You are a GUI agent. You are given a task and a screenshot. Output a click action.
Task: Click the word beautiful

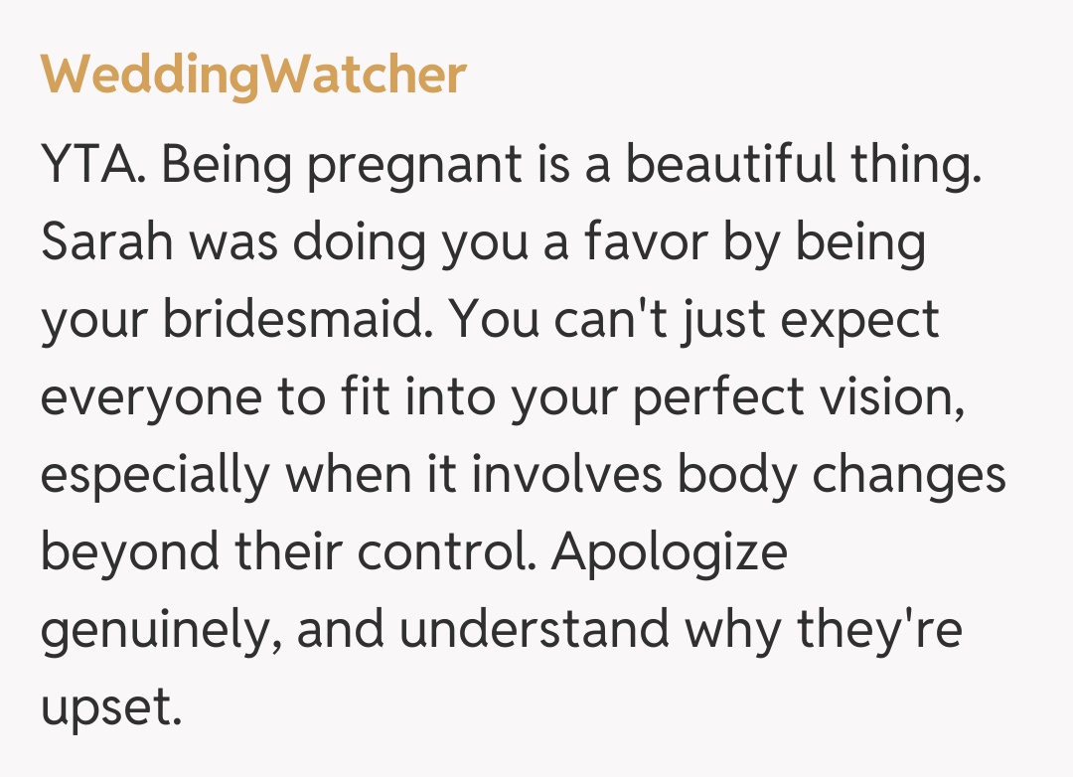pyautogui.click(x=724, y=165)
